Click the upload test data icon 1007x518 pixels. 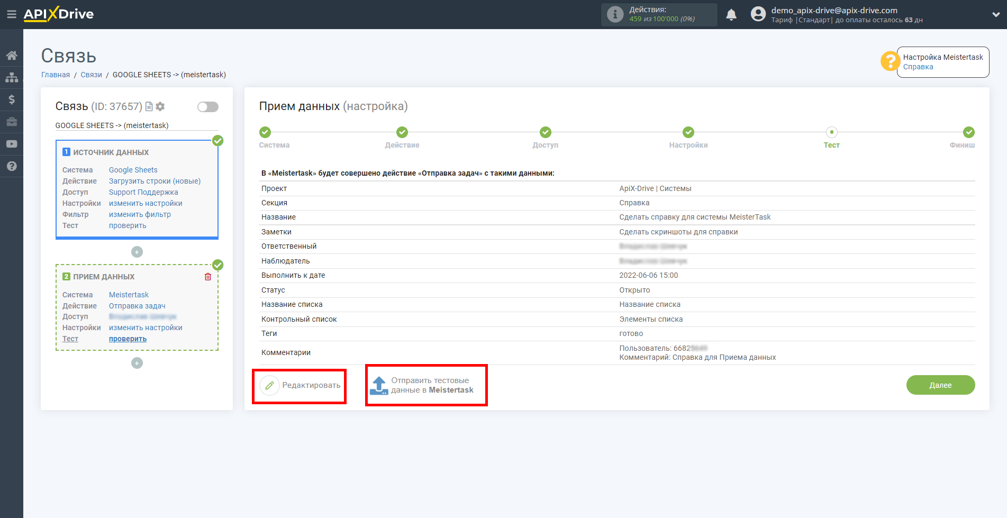[379, 385]
